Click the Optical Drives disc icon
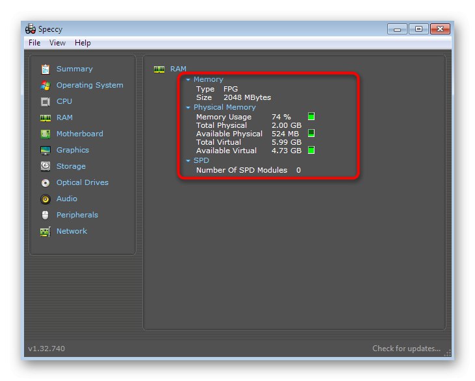Screen dimensions: 475x381 coord(45,183)
